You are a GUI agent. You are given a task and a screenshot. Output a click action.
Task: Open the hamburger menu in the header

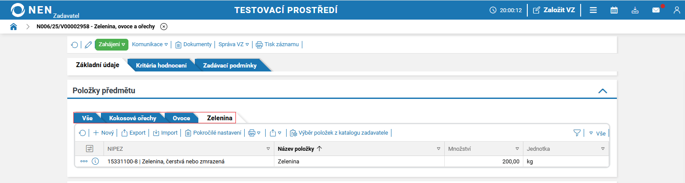coord(593,10)
